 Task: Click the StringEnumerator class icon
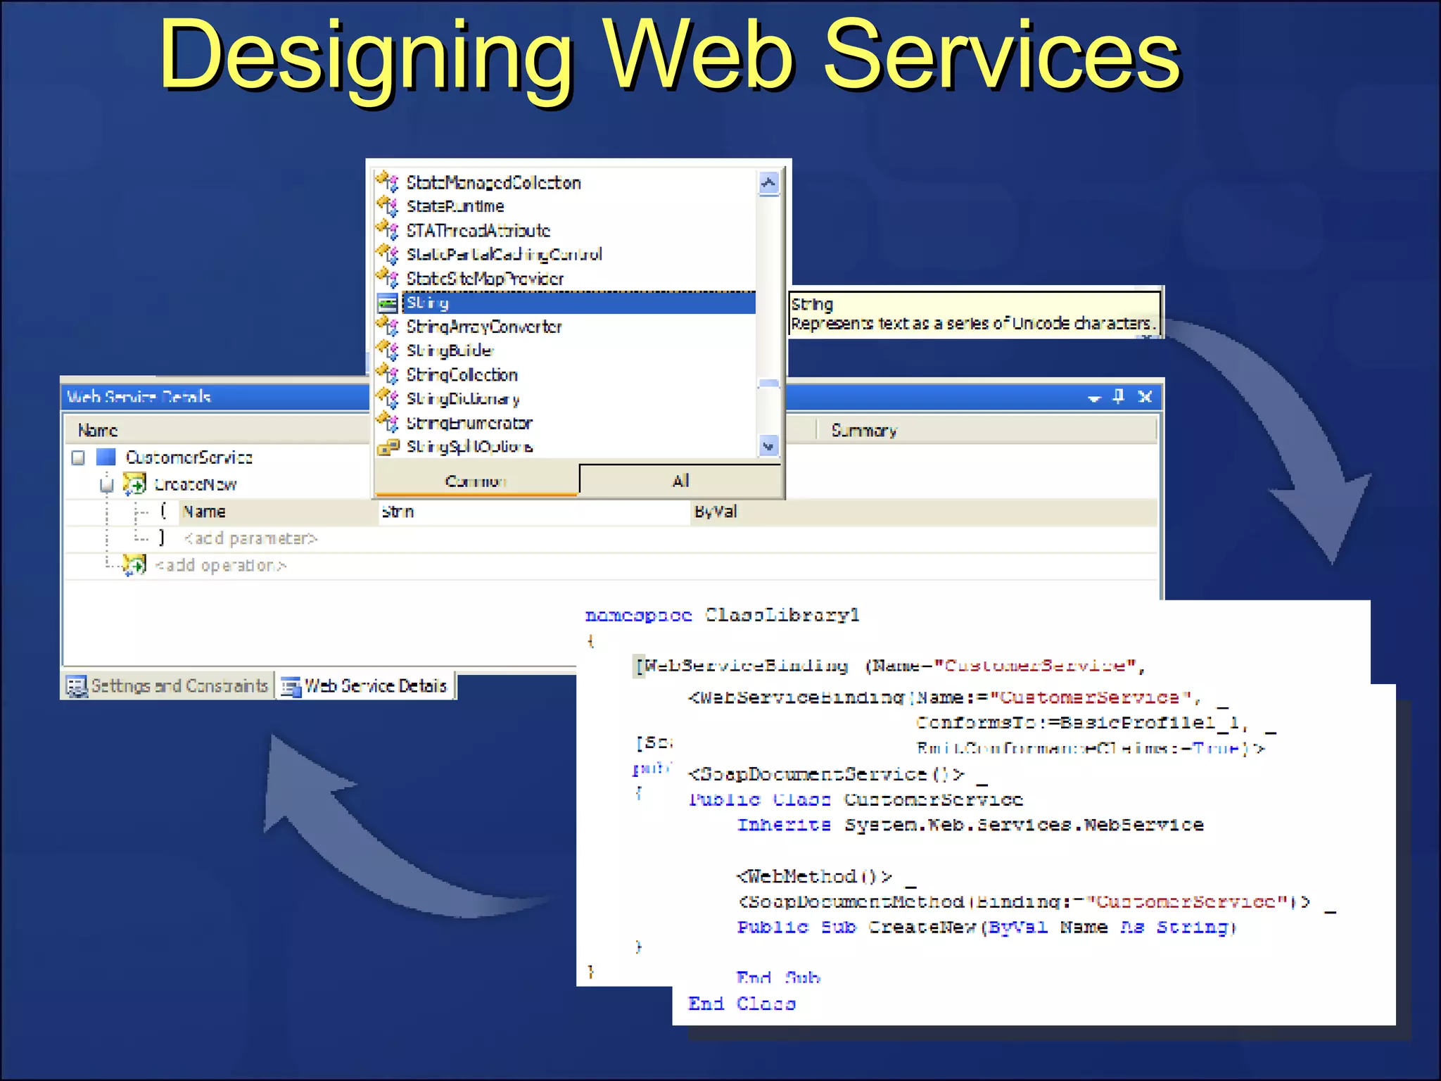click(388, 422)
